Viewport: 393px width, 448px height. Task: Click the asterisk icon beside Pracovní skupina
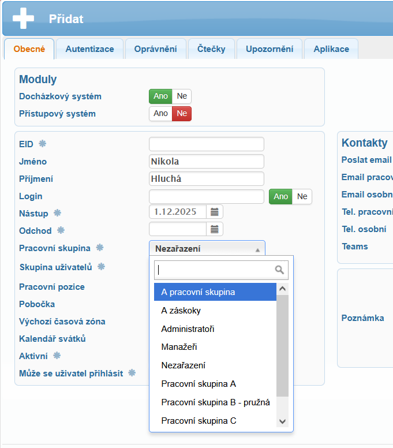point(100,248)
